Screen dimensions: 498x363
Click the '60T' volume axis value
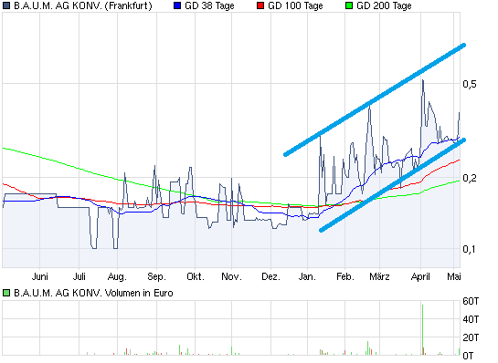click(x=471, y=301)
